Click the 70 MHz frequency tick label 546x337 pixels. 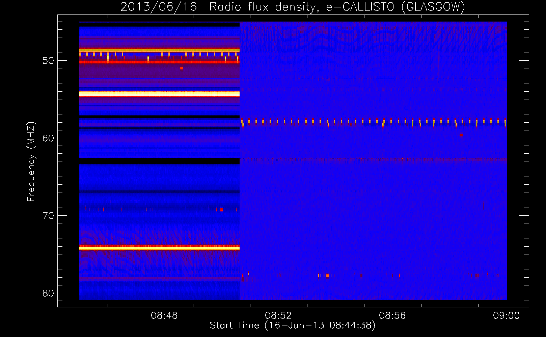48,216
